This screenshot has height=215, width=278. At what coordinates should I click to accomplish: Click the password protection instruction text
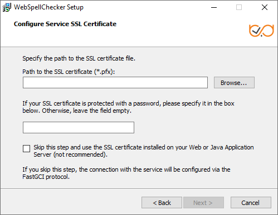pyautogui.click(x=128, y=107)
